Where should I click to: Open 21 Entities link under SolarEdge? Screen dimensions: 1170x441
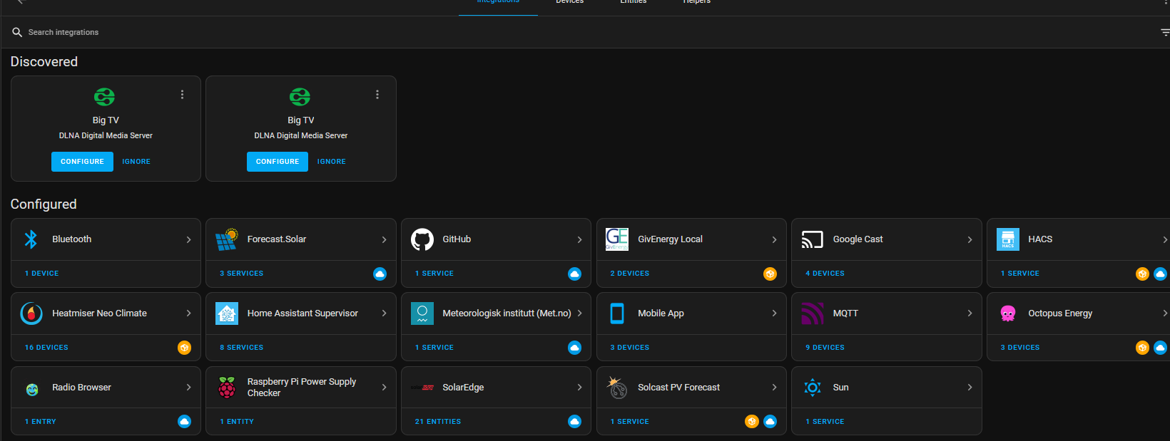point(438,422)
